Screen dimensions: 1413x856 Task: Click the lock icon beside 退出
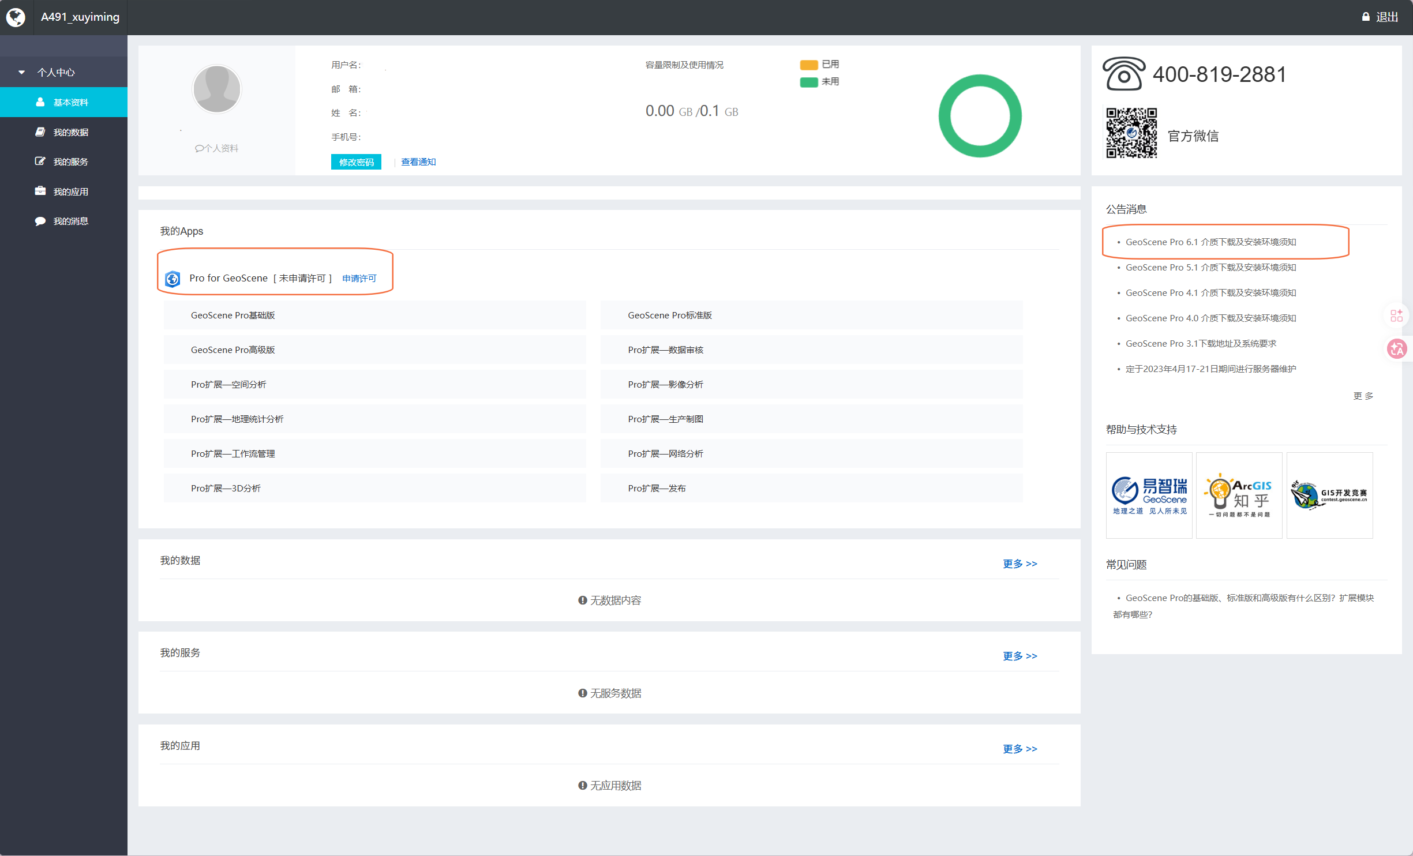[1366, 17]
